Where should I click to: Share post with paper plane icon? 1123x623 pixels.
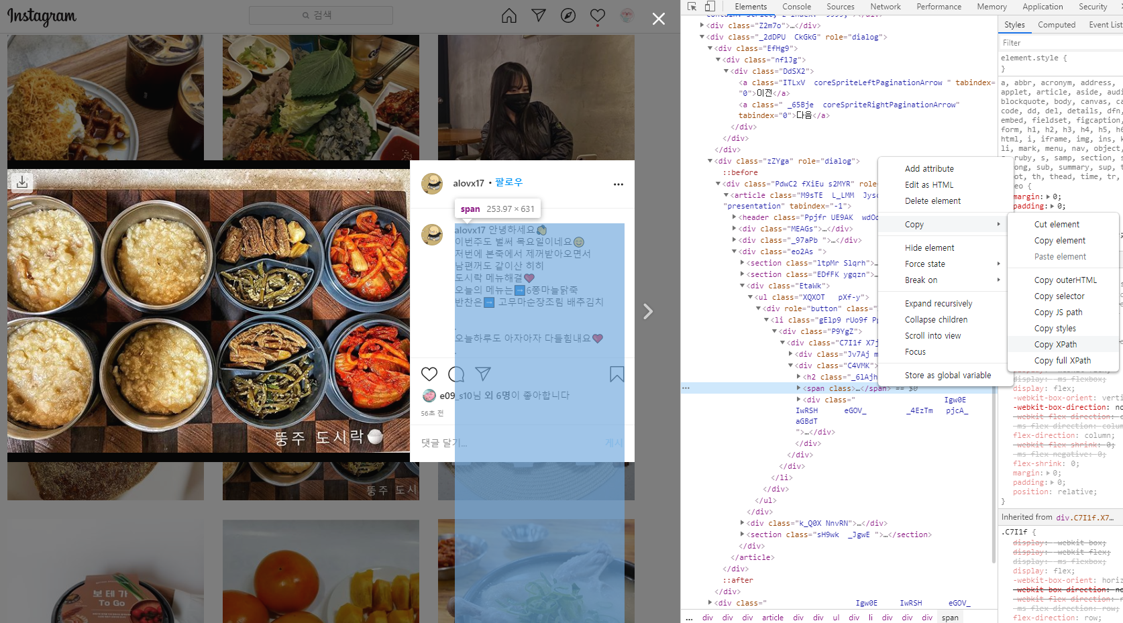483,374
